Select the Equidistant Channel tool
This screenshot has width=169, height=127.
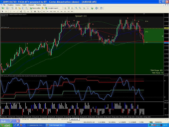(x=21, y=11)
